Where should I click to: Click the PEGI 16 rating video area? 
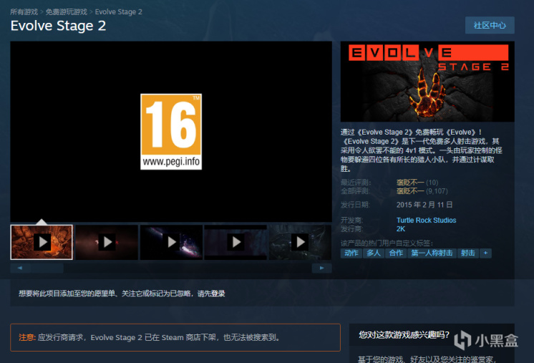point(171,132)
